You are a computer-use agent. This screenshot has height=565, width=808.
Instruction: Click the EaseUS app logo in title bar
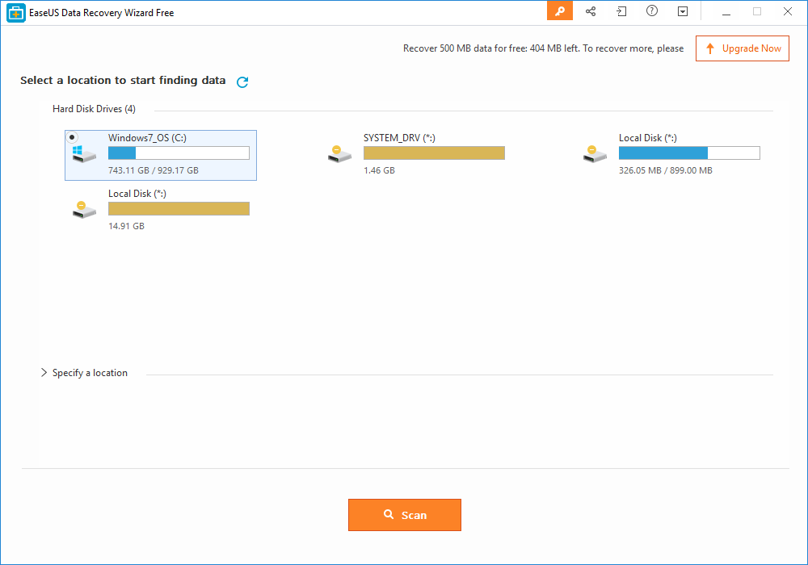point(16,12)
